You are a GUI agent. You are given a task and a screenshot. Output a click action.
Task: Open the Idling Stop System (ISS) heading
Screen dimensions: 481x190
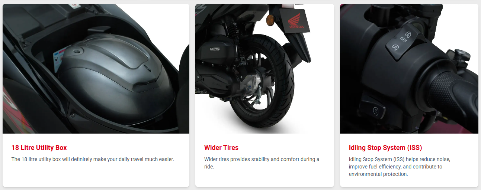385,148
